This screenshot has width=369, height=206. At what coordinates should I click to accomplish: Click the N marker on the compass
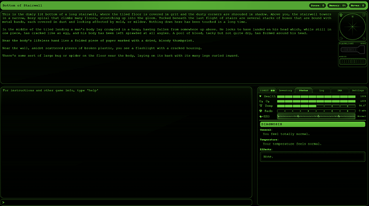click(352, 17)
